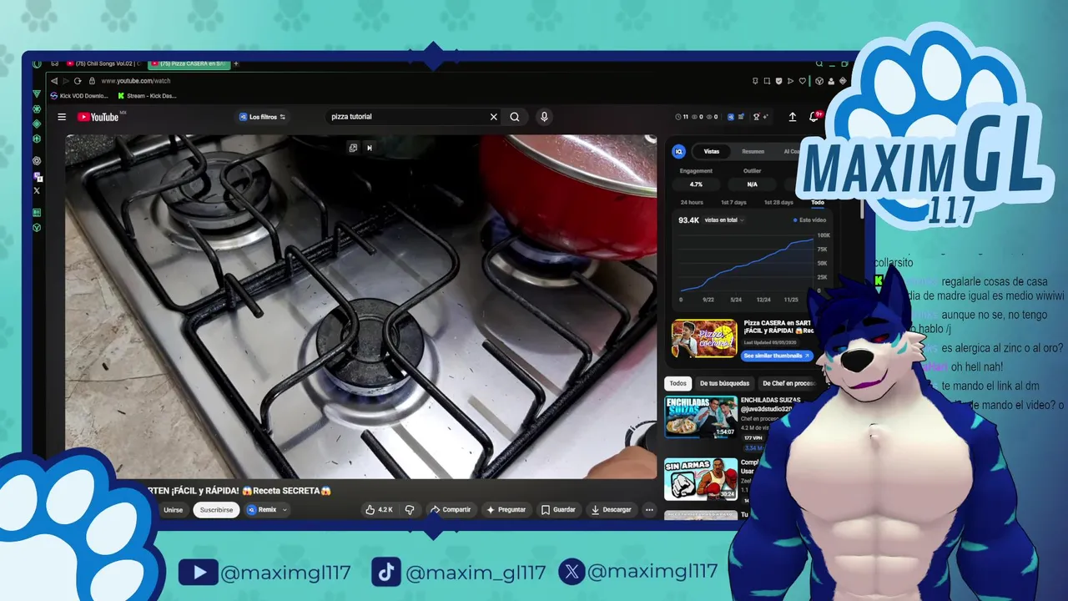Open Stream - Kick Dashboard bookmark
Image resolution: width=1068 pixels, height=601 pixels.
(148, 96)
